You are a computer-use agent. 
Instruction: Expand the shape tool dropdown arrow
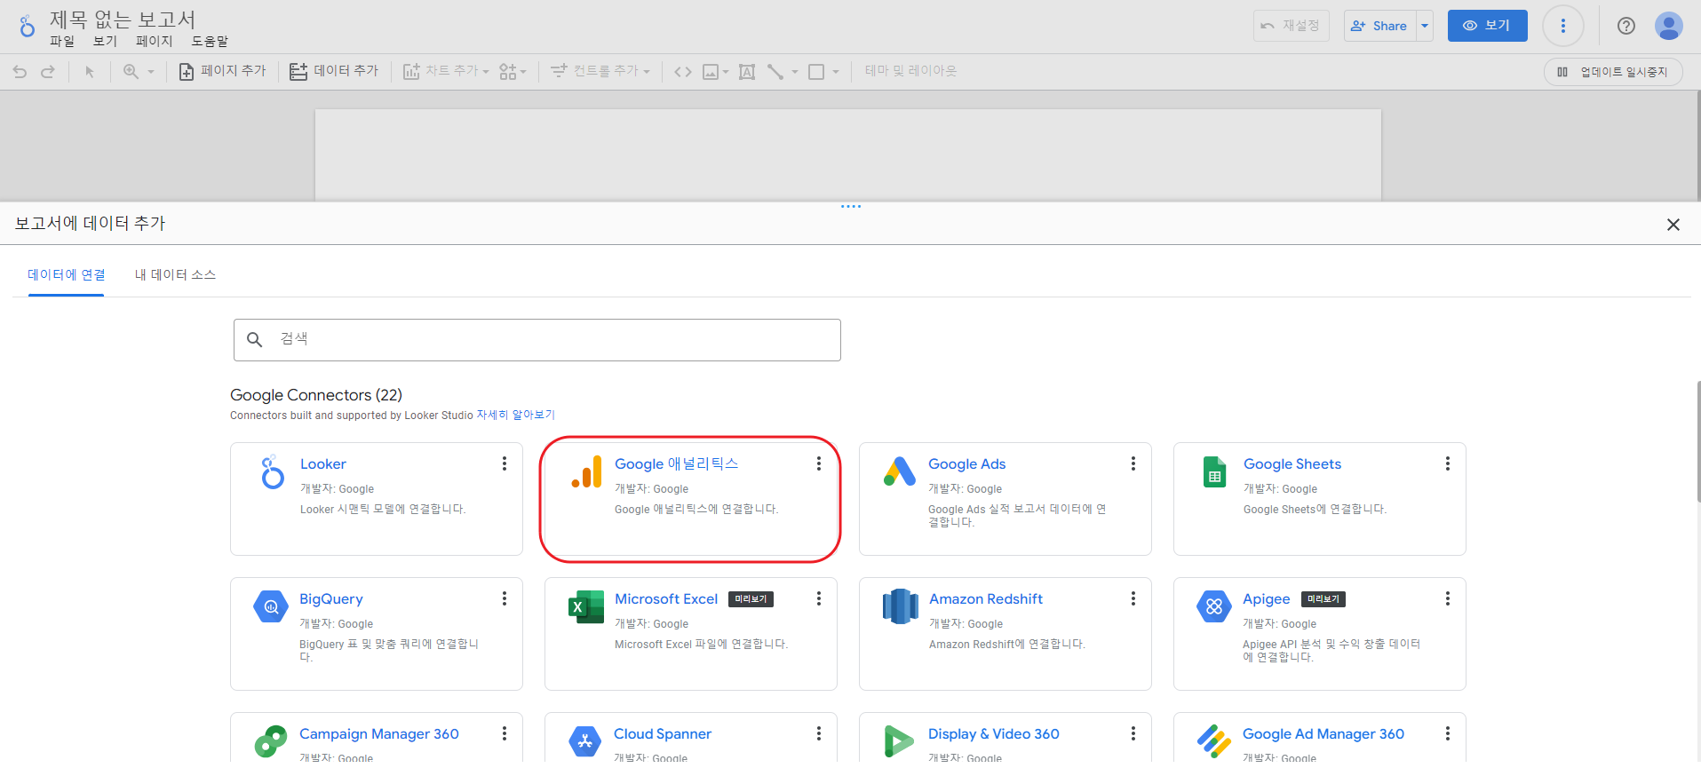[x=836, y=72]
